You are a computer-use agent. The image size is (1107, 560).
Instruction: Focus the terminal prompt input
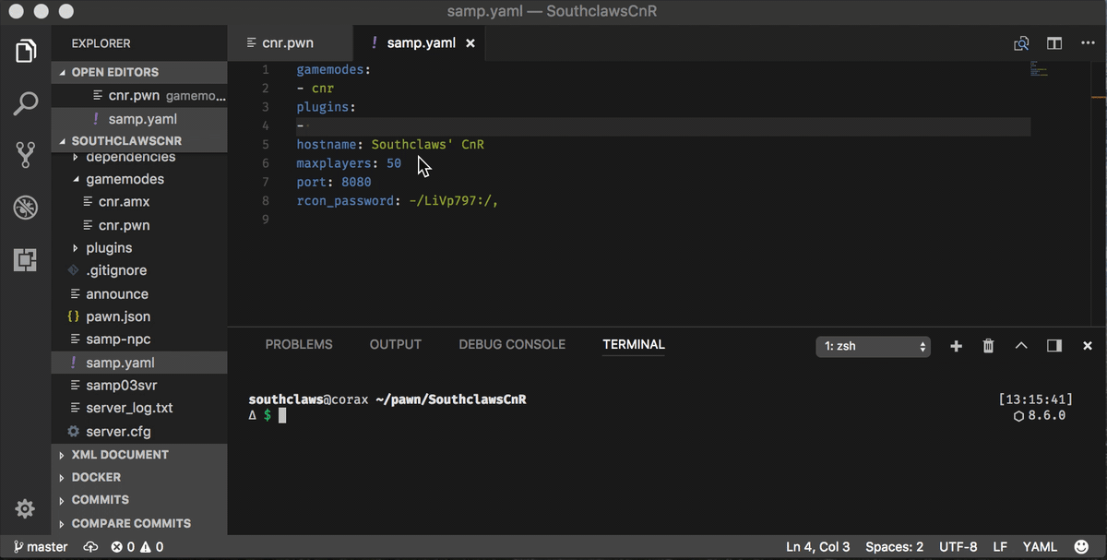click(282, 416)
